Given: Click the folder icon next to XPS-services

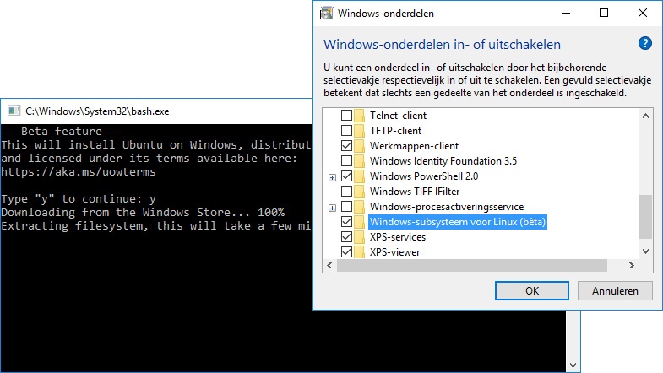Looking at the screenshot, I should 360,237.
